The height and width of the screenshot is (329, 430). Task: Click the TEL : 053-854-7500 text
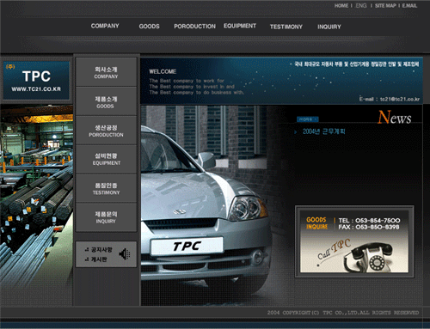[x=369, y=220]
